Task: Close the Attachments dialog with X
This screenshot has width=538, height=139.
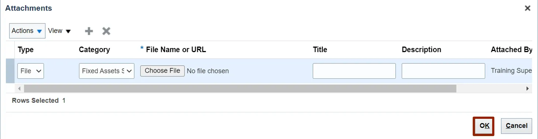Action: click(x=527, y=8)
